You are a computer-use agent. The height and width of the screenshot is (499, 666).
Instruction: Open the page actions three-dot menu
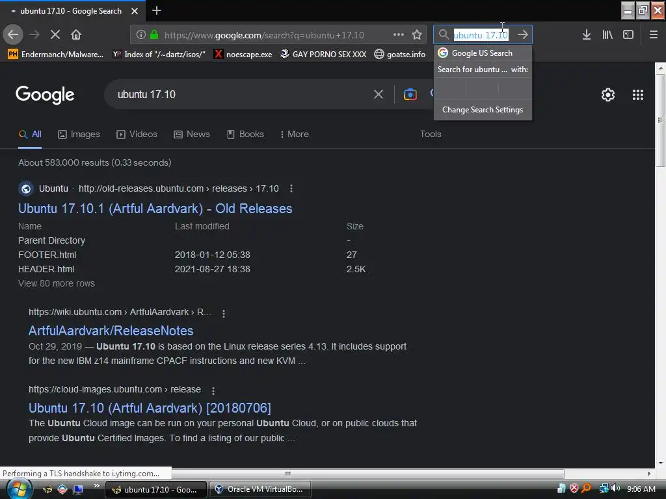399,34
